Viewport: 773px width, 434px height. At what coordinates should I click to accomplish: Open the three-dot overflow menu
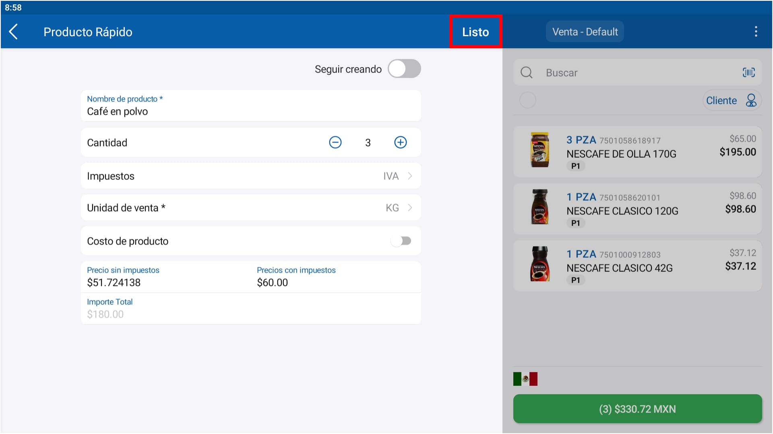[x=756, y=32]
